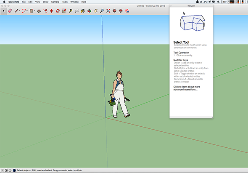Click the house illustration in Instructor panel

pos(193,23)
